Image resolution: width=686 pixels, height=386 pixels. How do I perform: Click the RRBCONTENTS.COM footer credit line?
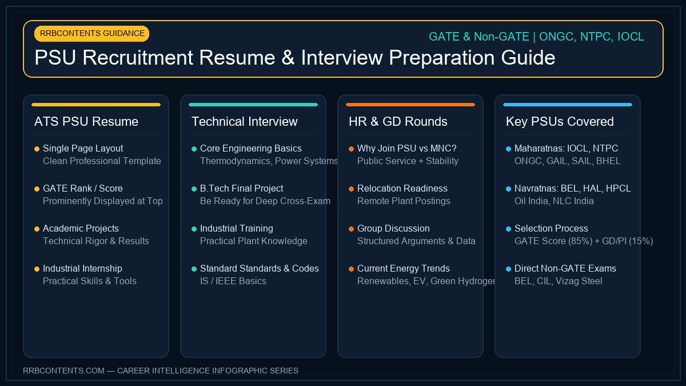(161, 371)
